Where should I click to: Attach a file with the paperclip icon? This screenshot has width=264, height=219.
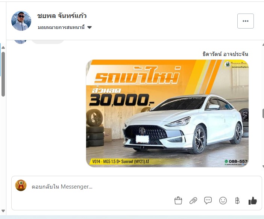coord(193,201)
